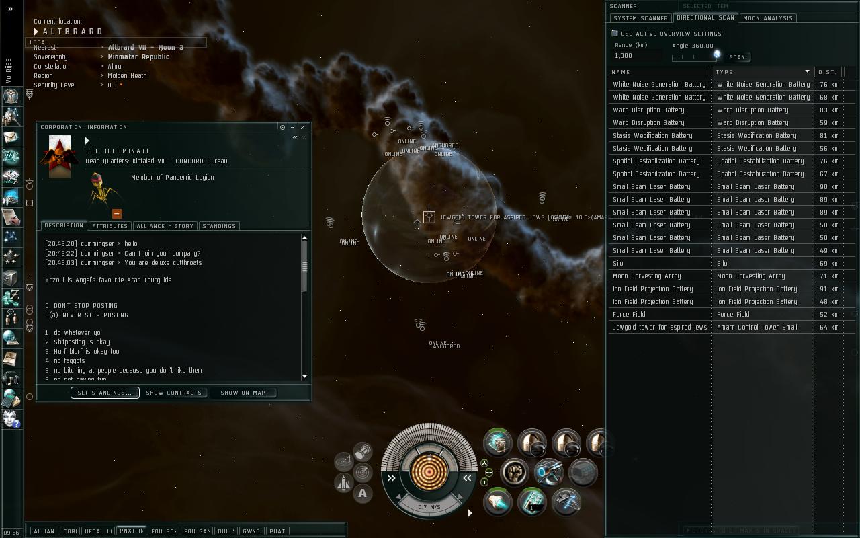This screenshot has height=538, width=860.
Task: Click the orange capacitor ring display
Action: coord(429,471)
